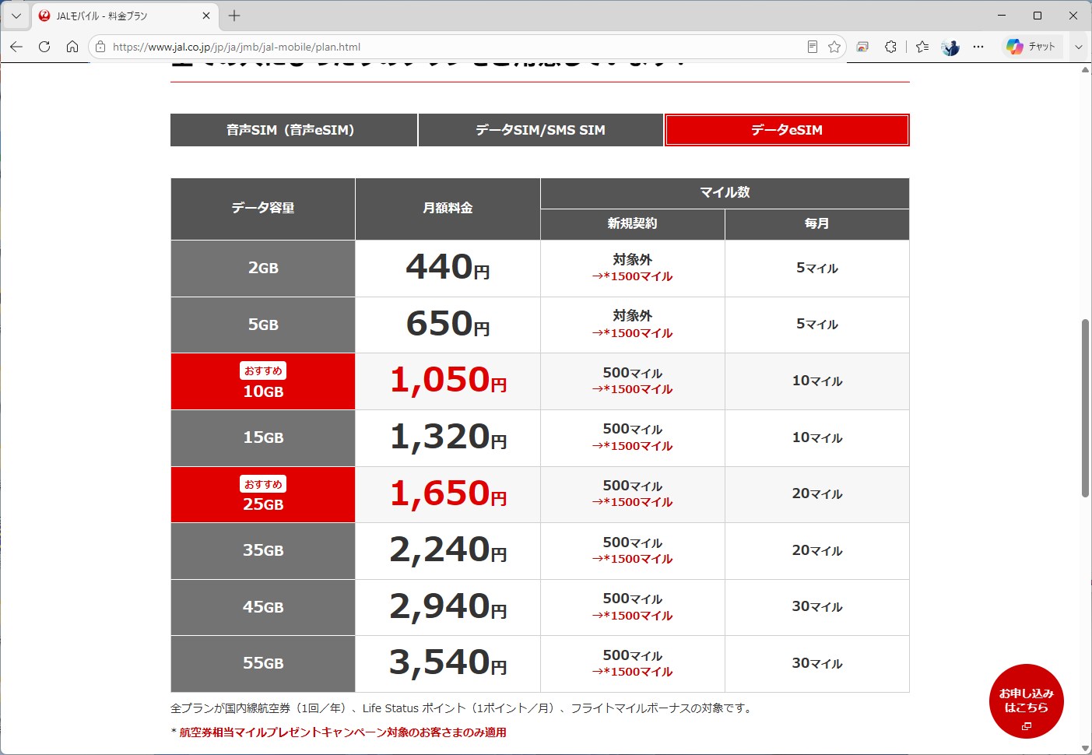1092x755 pixels.
Task: Click the 月額料金 column header
Action: pyautogui.click(x=448, y=209)
